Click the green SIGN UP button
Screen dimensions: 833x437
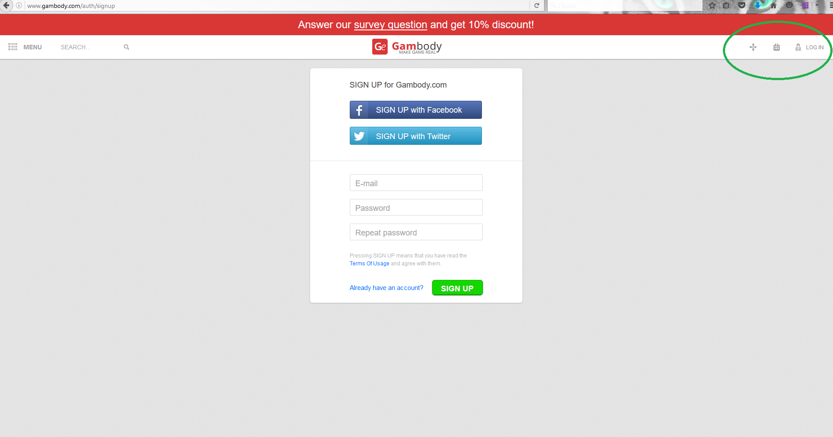(457, 288)
